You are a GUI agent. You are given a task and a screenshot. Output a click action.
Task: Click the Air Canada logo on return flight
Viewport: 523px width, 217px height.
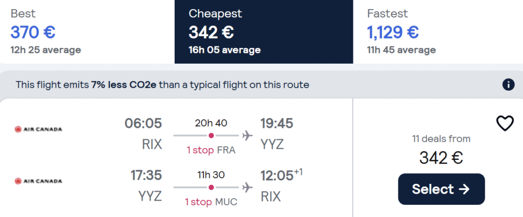38,181
